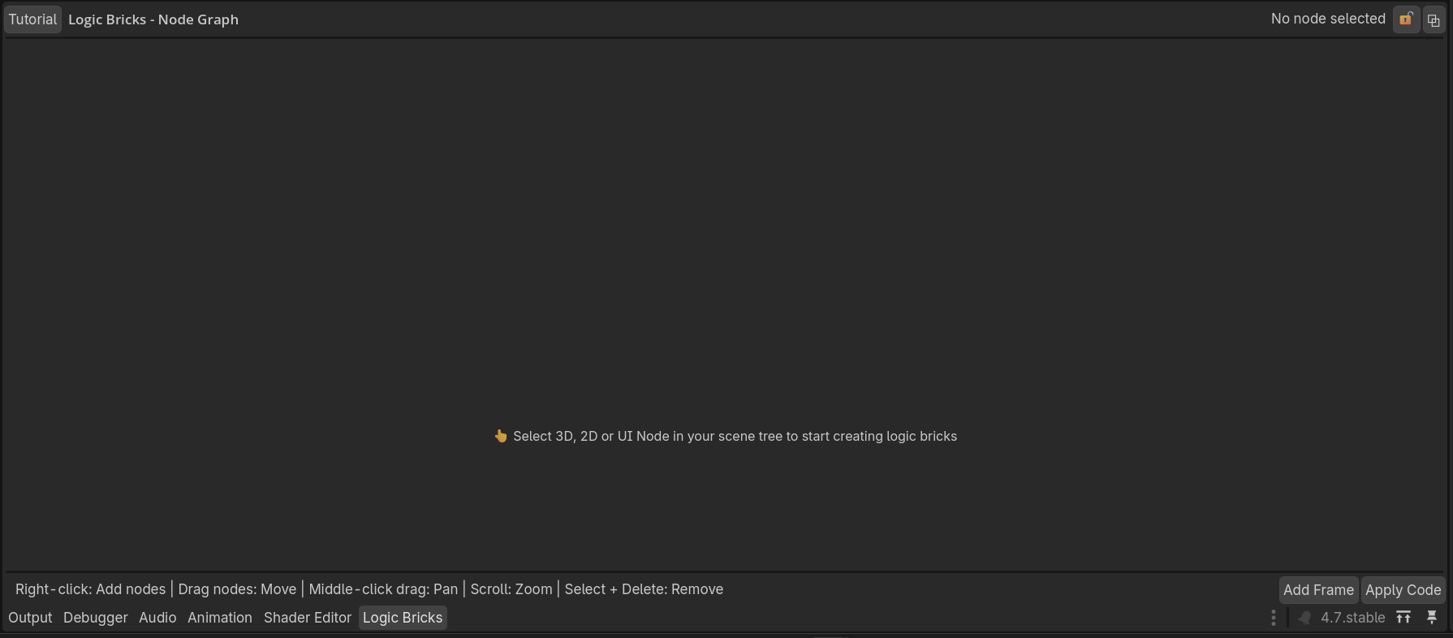The height and width of the screenshot is (638, 1453).
Task: Switch to the Shader Editor tab
Action: click(308, 618)
